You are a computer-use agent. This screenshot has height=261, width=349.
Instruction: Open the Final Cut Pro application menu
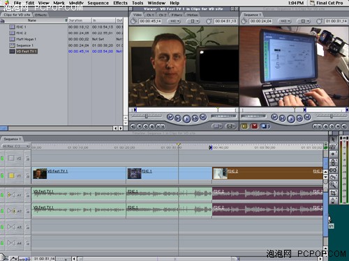point(327,3)
